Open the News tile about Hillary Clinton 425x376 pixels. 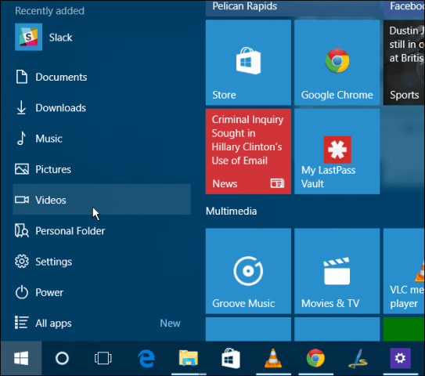click(x=248, y=151)
